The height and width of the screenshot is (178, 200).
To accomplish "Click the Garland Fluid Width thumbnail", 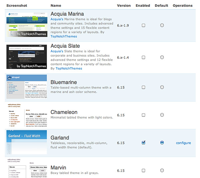I will pyautogui.click(x=27, y=142).
